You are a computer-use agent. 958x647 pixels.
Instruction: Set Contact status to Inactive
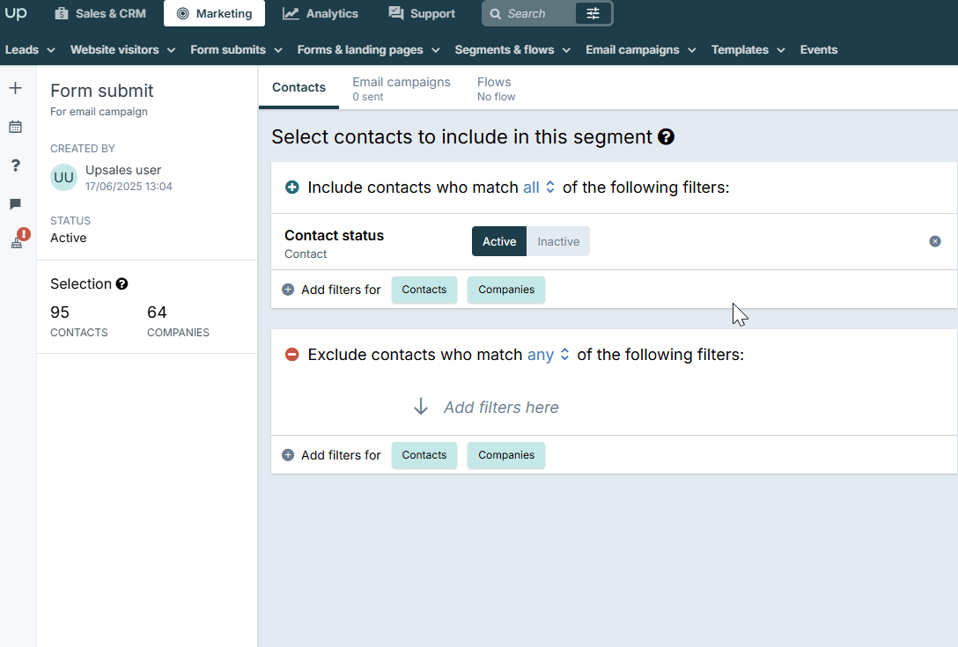(558, 241)
